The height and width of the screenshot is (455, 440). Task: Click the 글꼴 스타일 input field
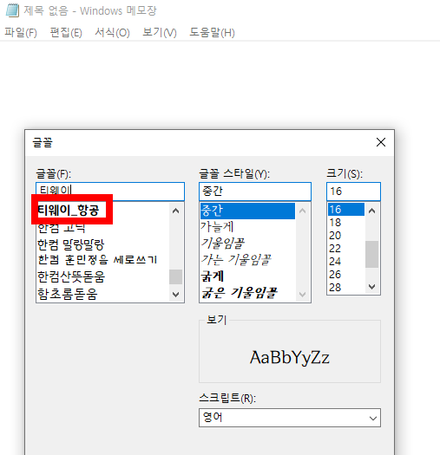[x=255, y=192]
